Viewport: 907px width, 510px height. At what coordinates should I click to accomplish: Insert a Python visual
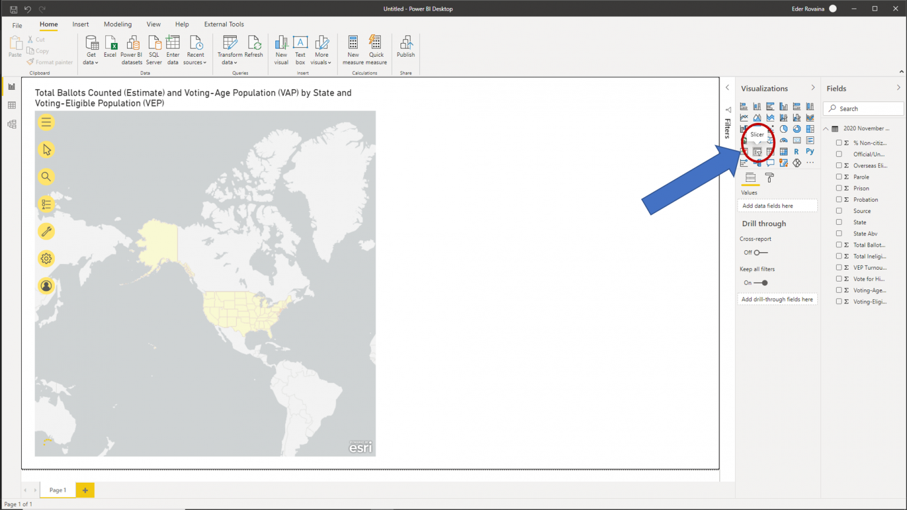[810, 151]
